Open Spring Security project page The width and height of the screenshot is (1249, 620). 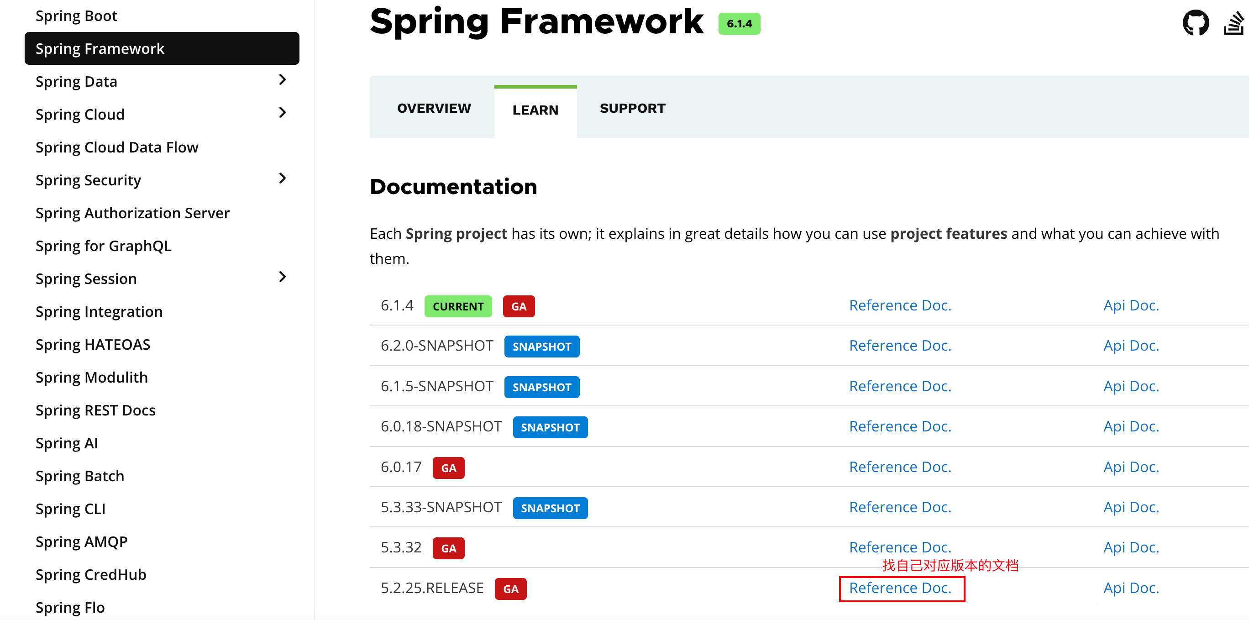[88, 180]
